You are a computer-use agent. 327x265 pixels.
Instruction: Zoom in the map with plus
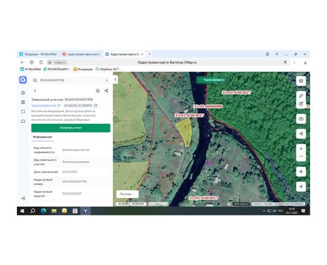click(x=301, y=149)
